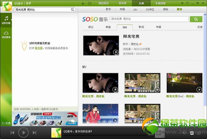The image size is (207, 139).
Task: Open the 本地管理 tab
Action: click(160, 3)
